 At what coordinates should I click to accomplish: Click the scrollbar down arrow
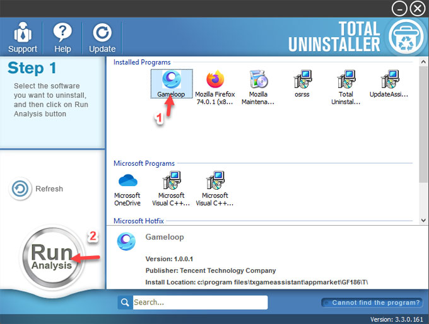tap(423, 220)
